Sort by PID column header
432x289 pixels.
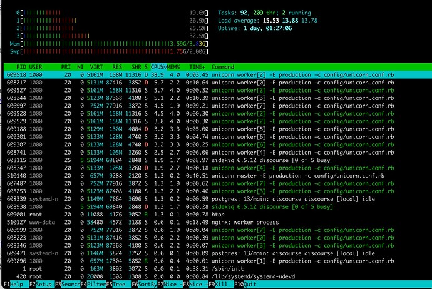[x=21, y=67]
